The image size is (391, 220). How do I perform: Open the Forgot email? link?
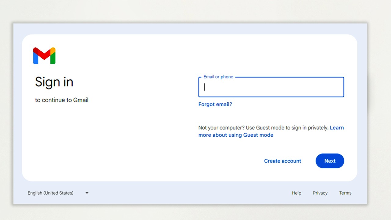click(215, 104)
